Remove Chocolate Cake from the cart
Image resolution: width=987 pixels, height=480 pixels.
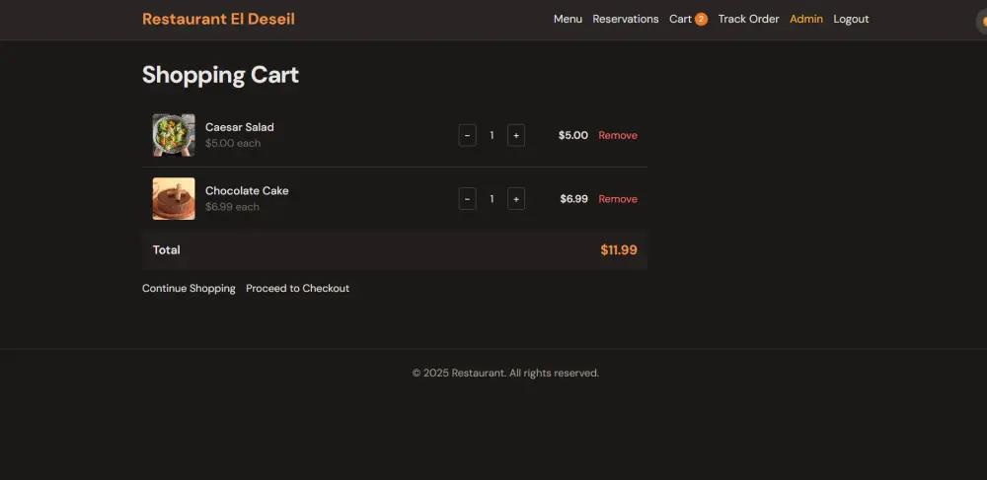[618, 199]
